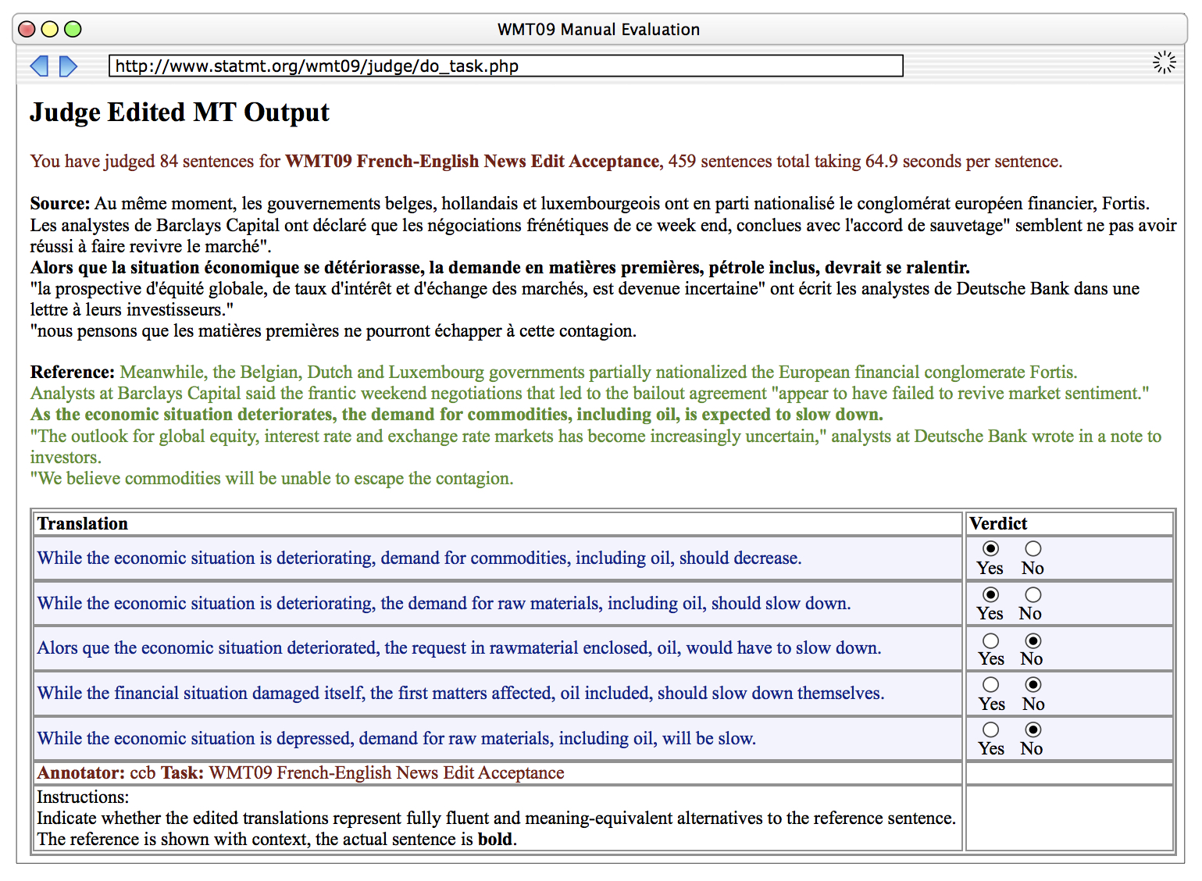Select No for 'raw materials should slow down' translation
Viewport: 1202px width, 881px height.
point(1033,594)
